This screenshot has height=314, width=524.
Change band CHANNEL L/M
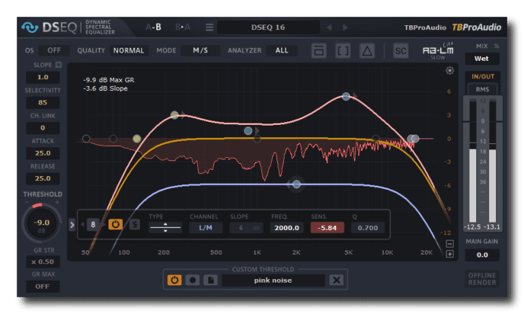click(205, 228)
